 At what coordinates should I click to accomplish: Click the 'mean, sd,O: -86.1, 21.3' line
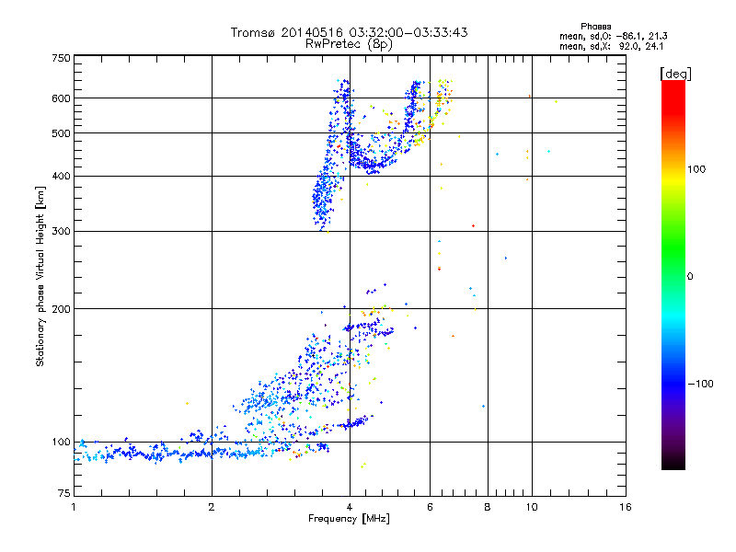(613, 36)
